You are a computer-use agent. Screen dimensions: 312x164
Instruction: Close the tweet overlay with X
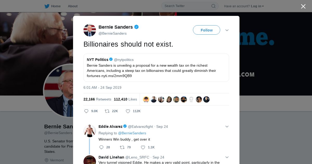[x=303, y=7]
